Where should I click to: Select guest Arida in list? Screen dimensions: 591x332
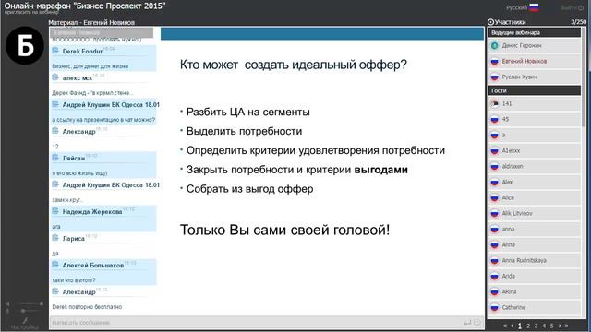point(535,277)
